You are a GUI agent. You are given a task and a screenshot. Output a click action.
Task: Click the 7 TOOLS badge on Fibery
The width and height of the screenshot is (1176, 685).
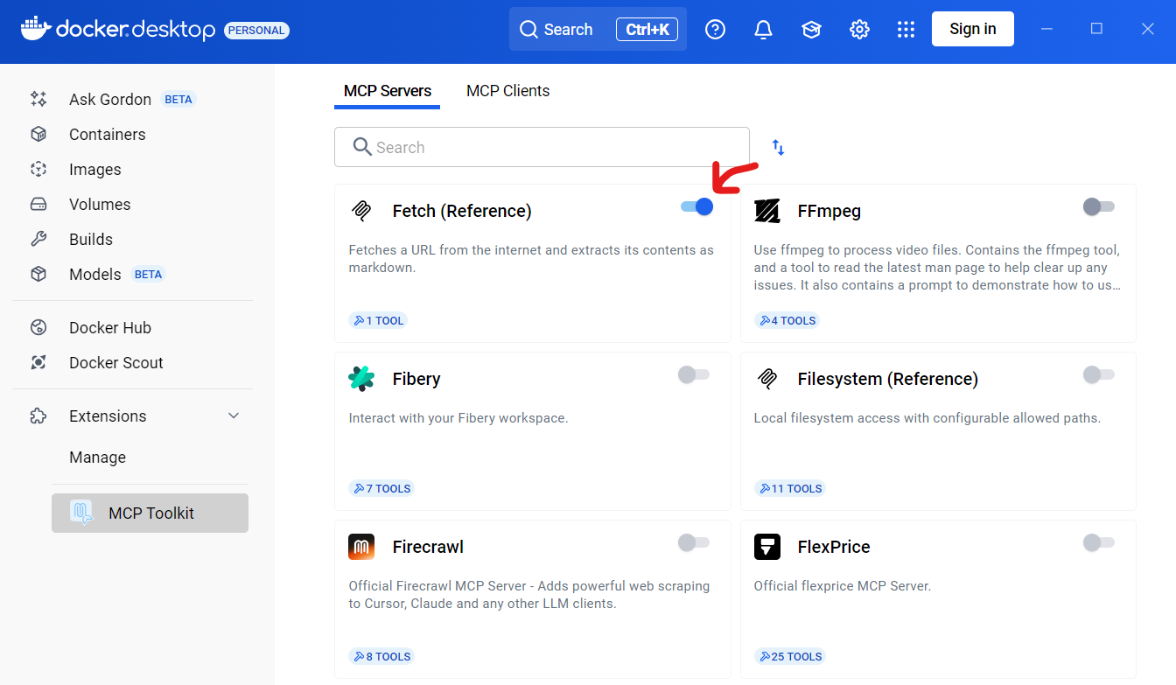[381, 488]
